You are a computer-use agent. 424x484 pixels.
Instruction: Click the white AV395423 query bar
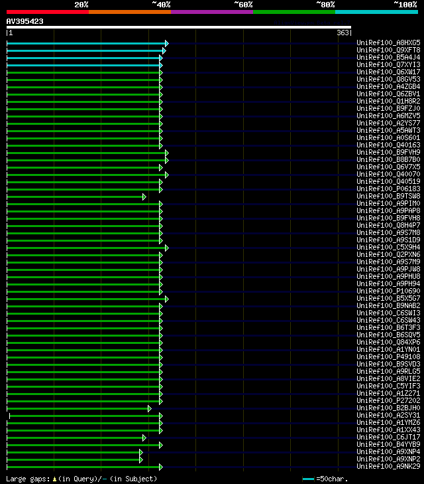click(179, 27)
